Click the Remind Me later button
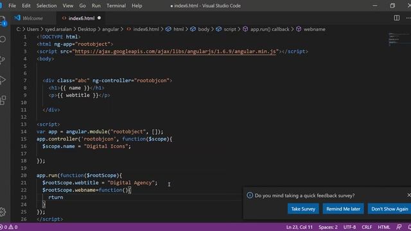 point(343,209)
